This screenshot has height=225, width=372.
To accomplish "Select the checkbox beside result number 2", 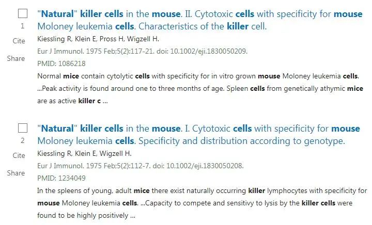I will [23, 128].
